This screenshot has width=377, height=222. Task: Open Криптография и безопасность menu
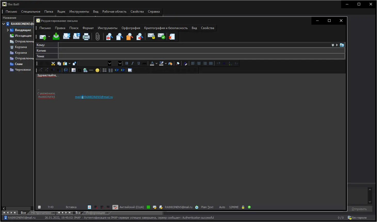[166, 28]
